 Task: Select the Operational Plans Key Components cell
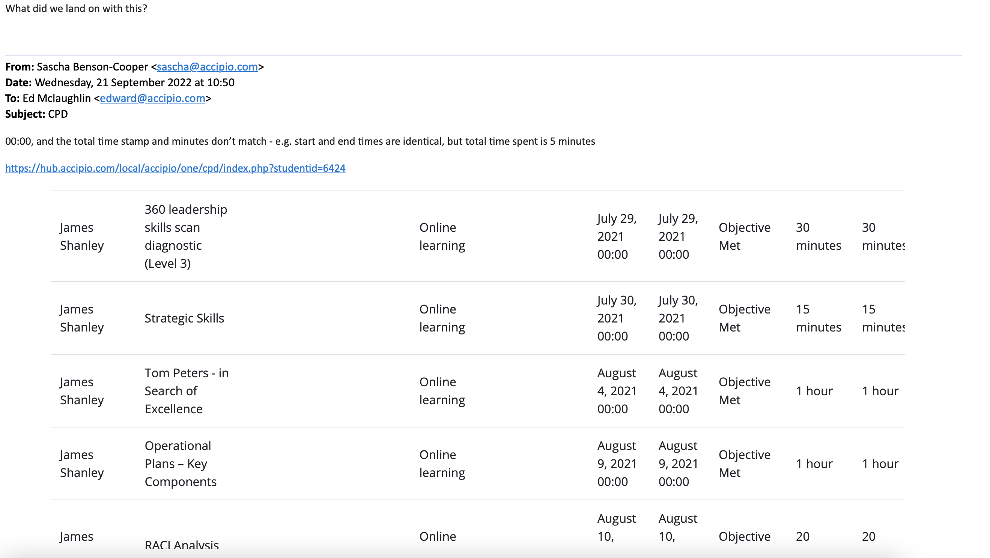pos(180,463)
